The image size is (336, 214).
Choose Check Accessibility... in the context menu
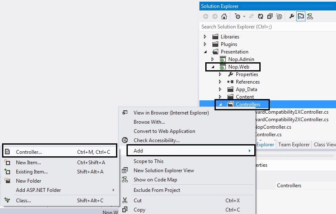click(156, 140)
